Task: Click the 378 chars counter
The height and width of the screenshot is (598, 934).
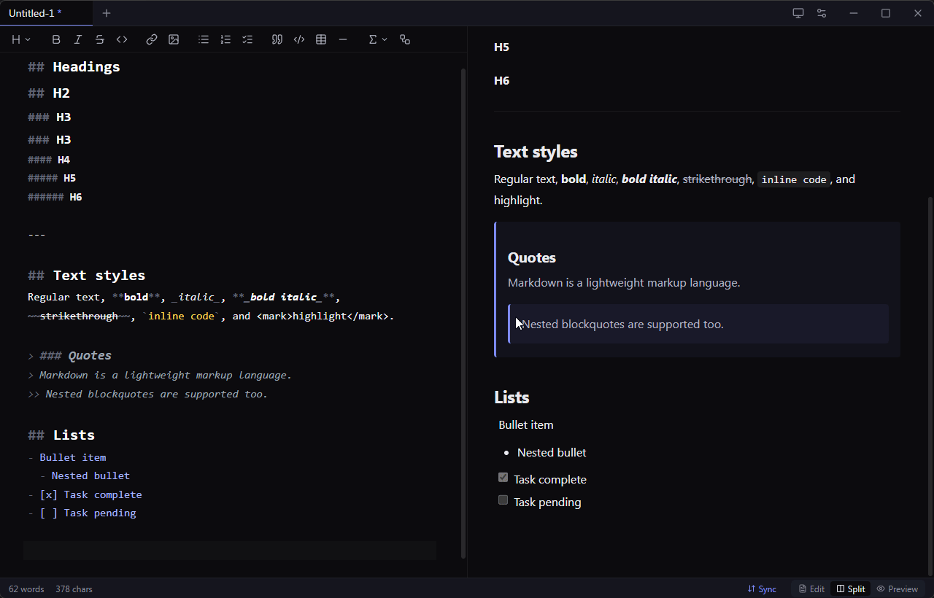Action: coord(74,589)
